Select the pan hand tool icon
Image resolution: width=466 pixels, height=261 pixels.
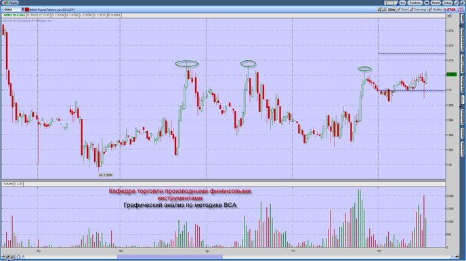(x=18, y=256)
